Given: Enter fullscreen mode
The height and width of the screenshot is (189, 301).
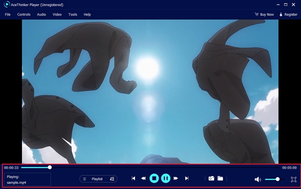Looking at the screenshot, I should 293,179.
